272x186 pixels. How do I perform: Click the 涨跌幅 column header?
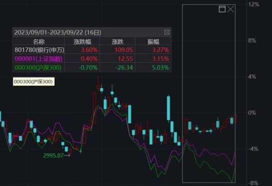point(83,42)
